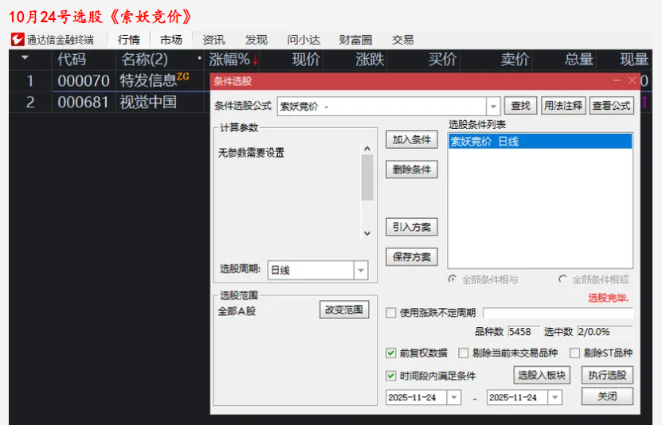Open the table corner dropdown triangle
This screenshot has width=662, height=425.
click(x=25, y=59)
